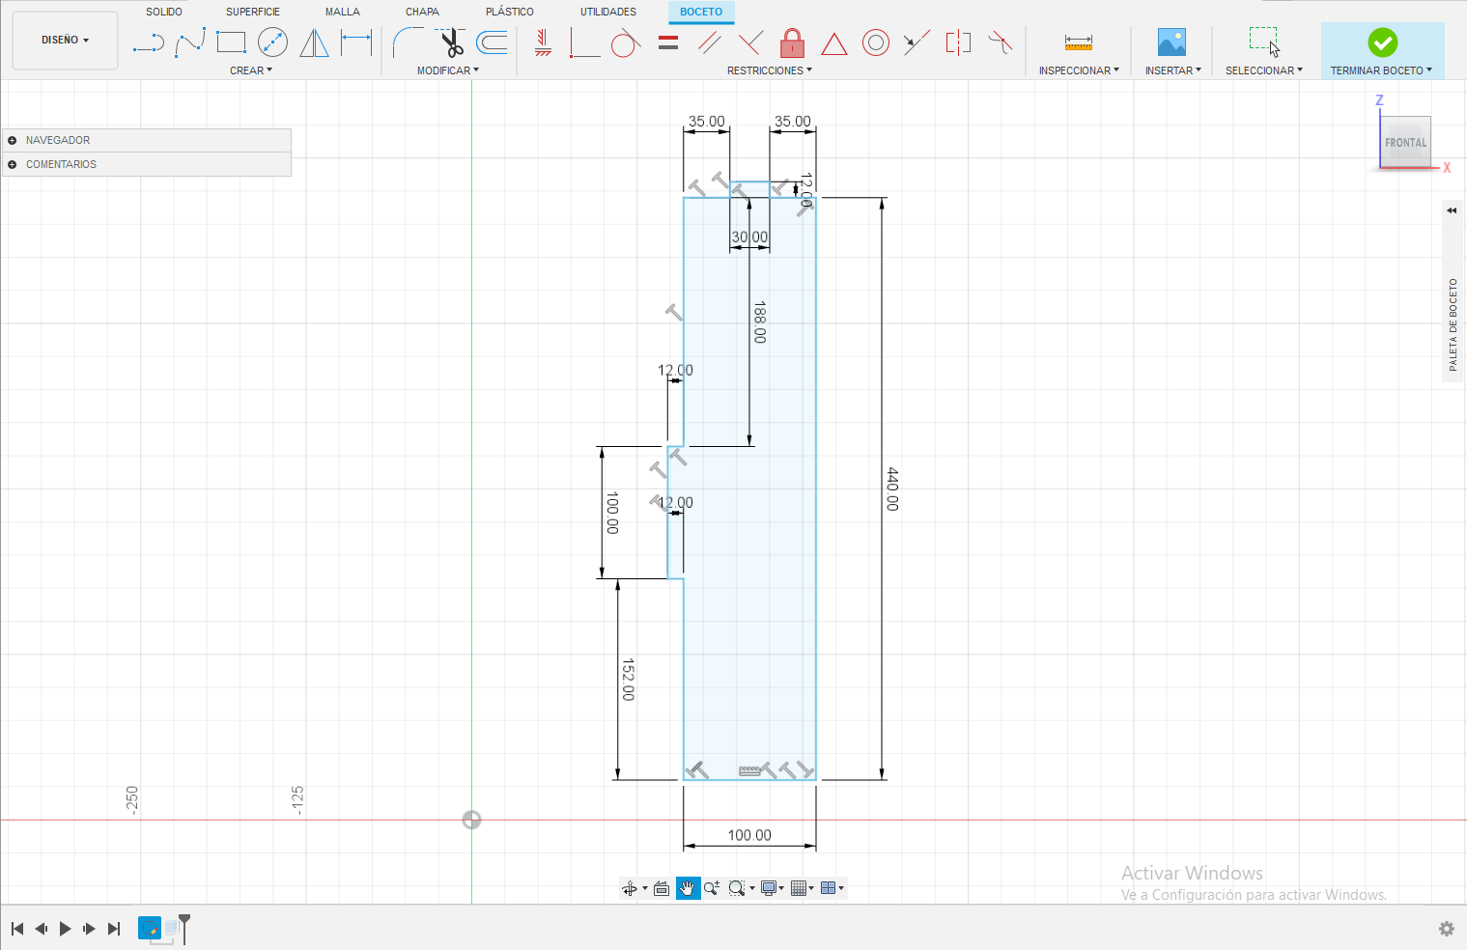Expand the COMENTARIOS panel
Screen dimensions: 1467x950
point(13,164)
